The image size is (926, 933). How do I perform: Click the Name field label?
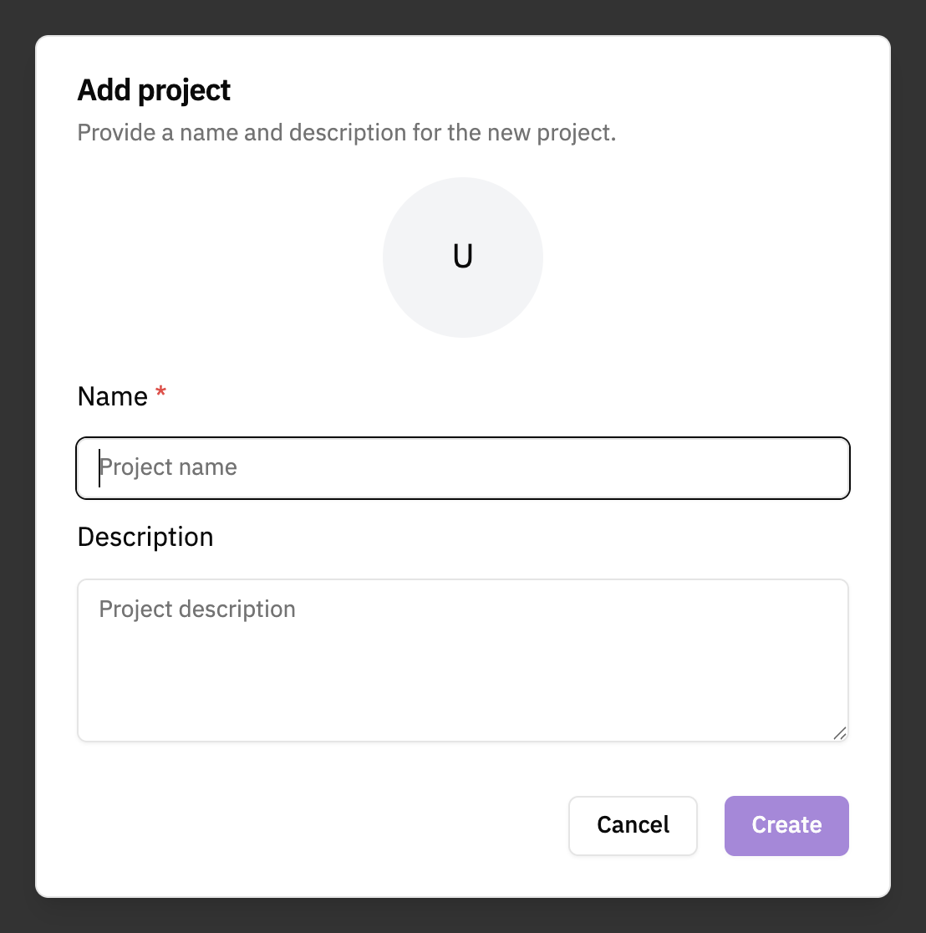[x=112, y=396]
